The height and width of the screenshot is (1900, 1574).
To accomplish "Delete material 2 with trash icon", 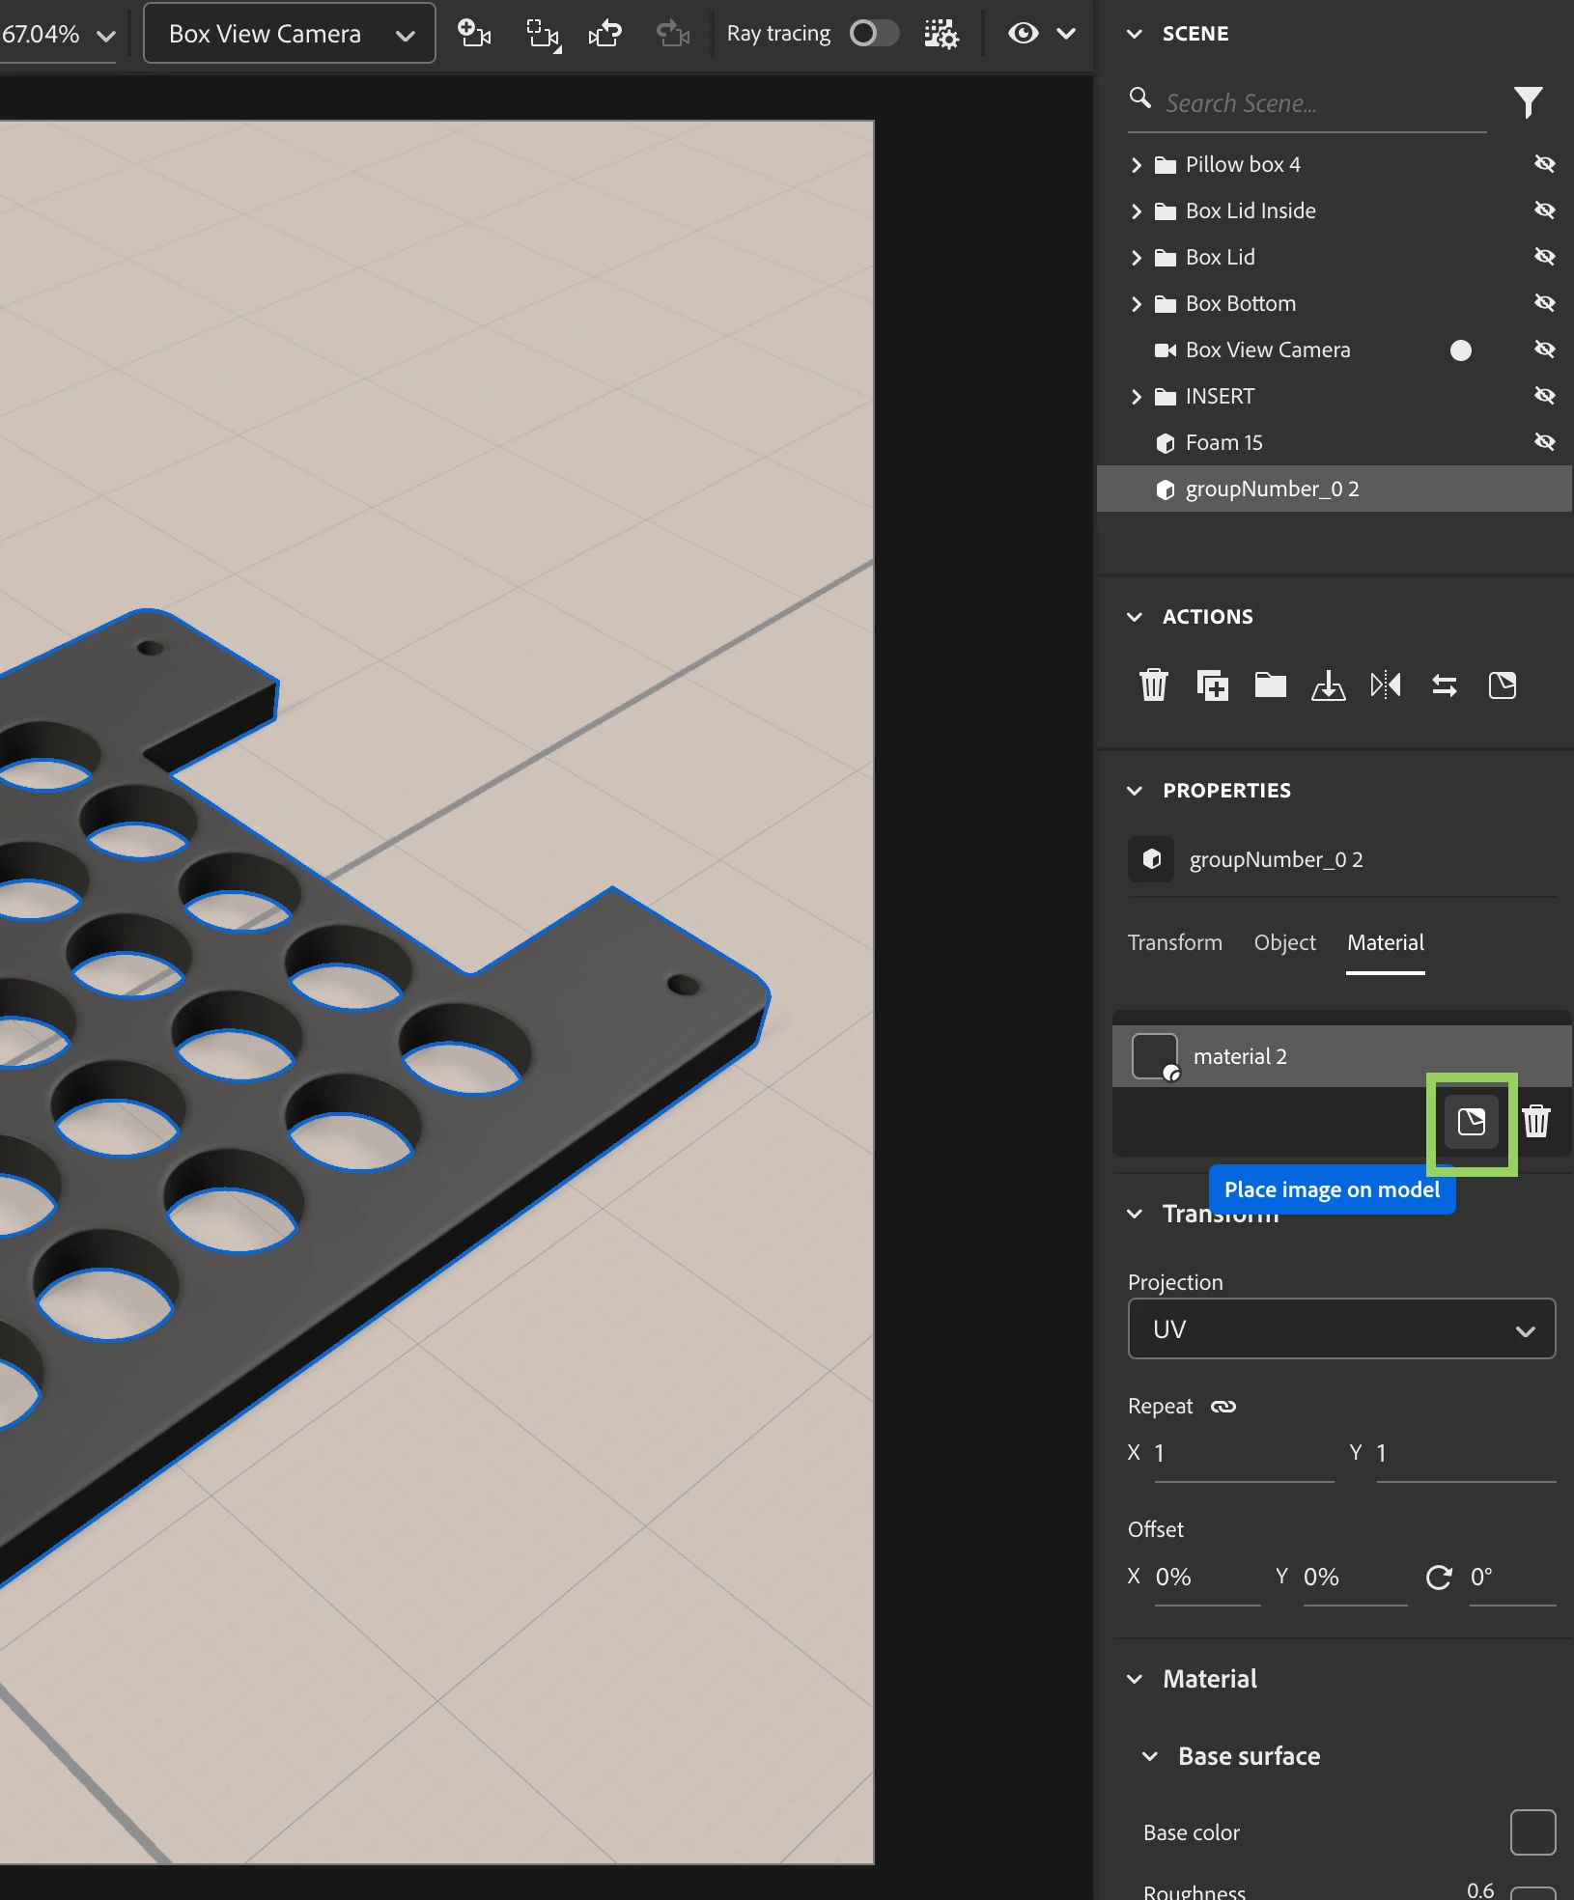I will point(1536,1122).
